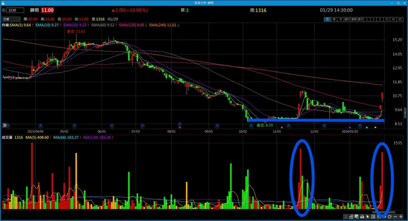Click the leftmost grid icon in bottom toolbar
408x221 pixels.
(345, 217)
